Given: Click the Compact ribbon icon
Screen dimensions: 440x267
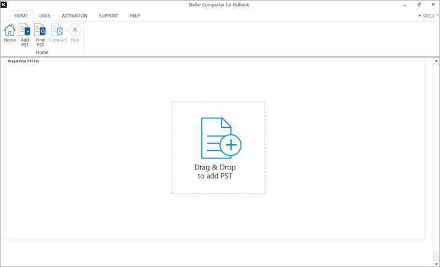Looking at the screenshot, I should click(57, 30).
